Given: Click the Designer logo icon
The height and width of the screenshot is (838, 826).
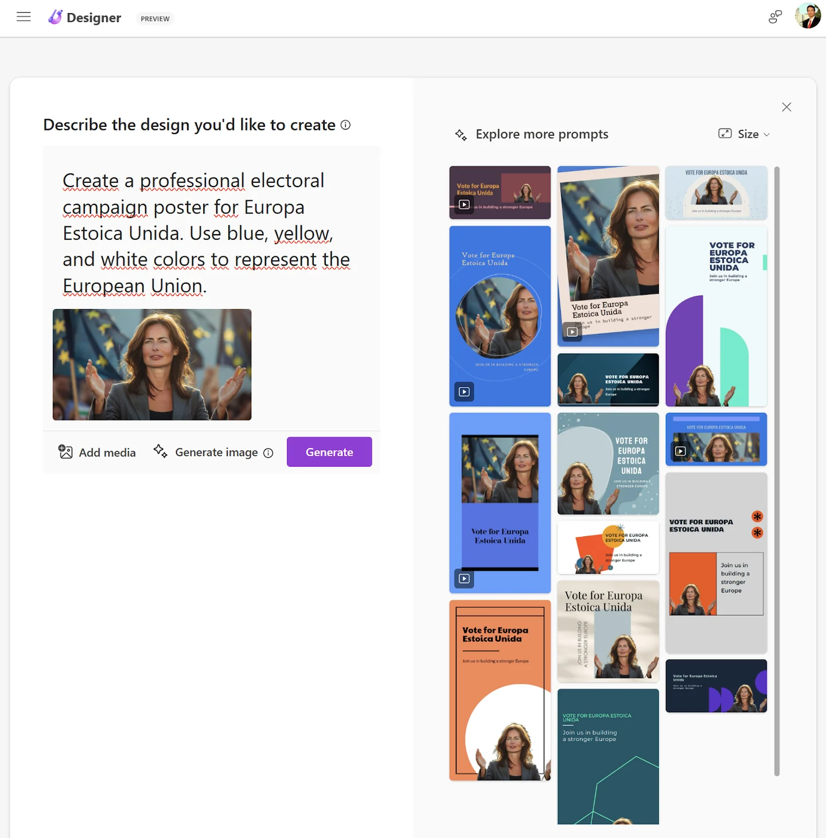Looking at the screenshot, I should [x=55, y=17].
